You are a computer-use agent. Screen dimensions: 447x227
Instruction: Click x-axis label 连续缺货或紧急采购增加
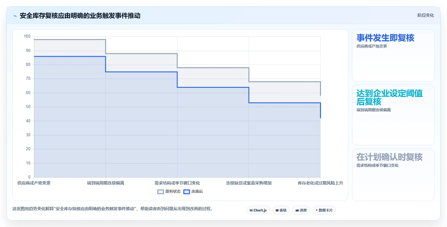coord(249,183)
